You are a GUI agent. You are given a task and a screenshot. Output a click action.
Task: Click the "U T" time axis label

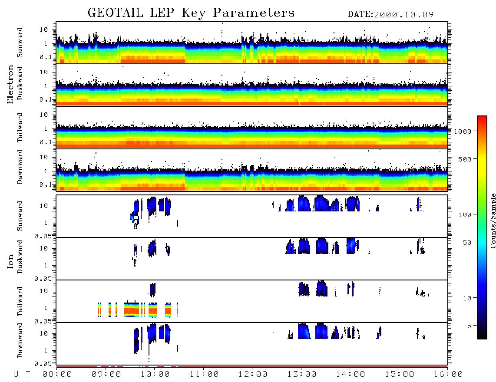tap(22, 374)
